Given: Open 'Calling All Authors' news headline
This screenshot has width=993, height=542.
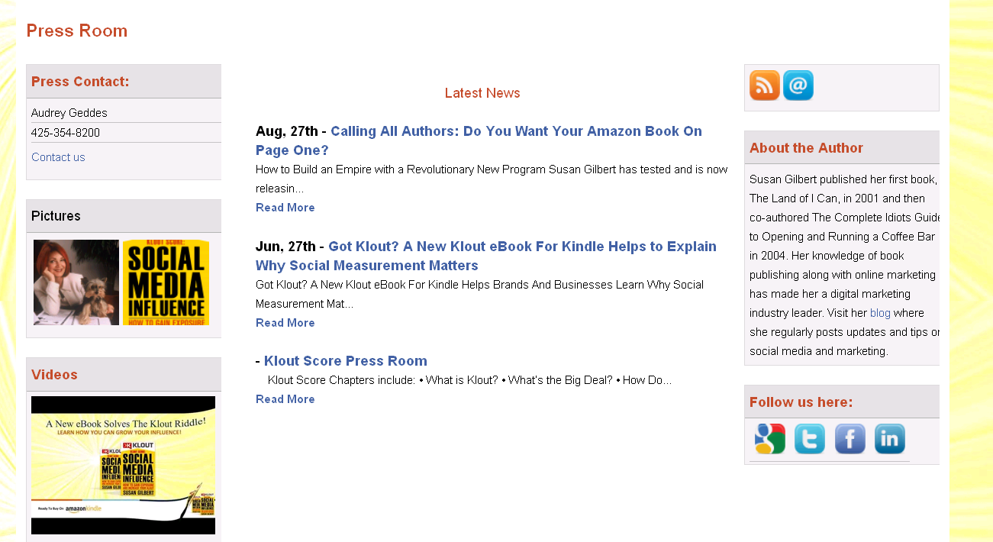Looking at the screenshot, I should point(516,131).
